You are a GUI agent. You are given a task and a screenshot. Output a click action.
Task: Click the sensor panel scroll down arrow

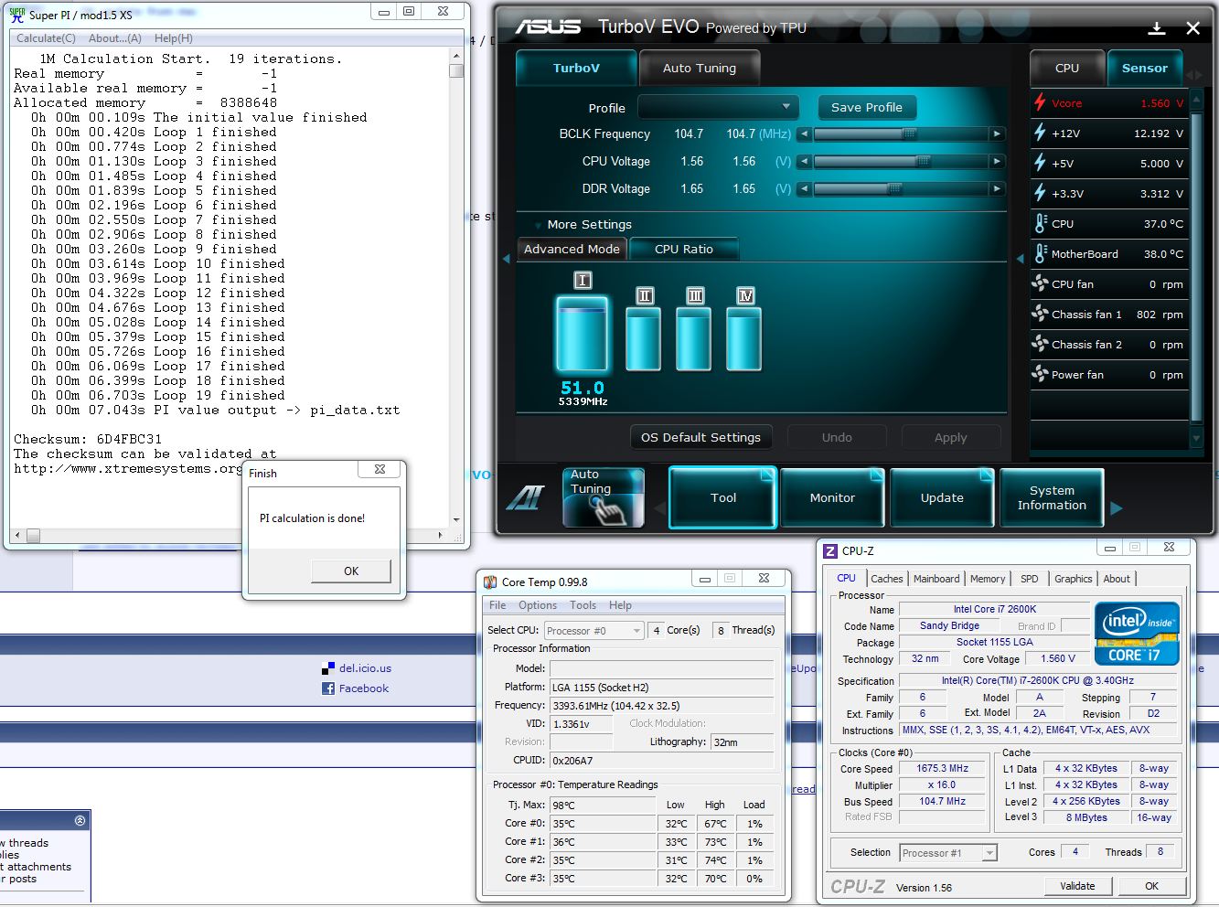point(1196,438)
